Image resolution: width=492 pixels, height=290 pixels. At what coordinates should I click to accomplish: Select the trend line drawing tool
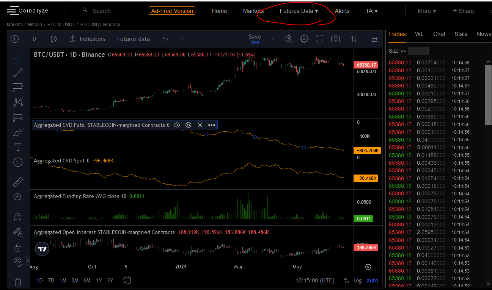[18, 73]
